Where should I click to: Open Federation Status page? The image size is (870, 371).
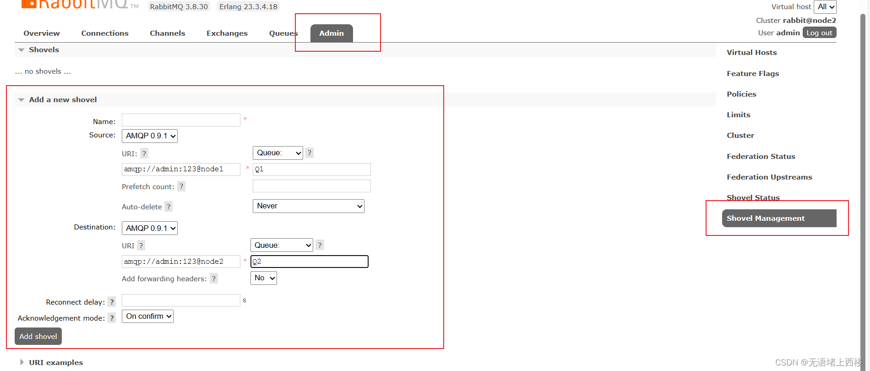761,156
